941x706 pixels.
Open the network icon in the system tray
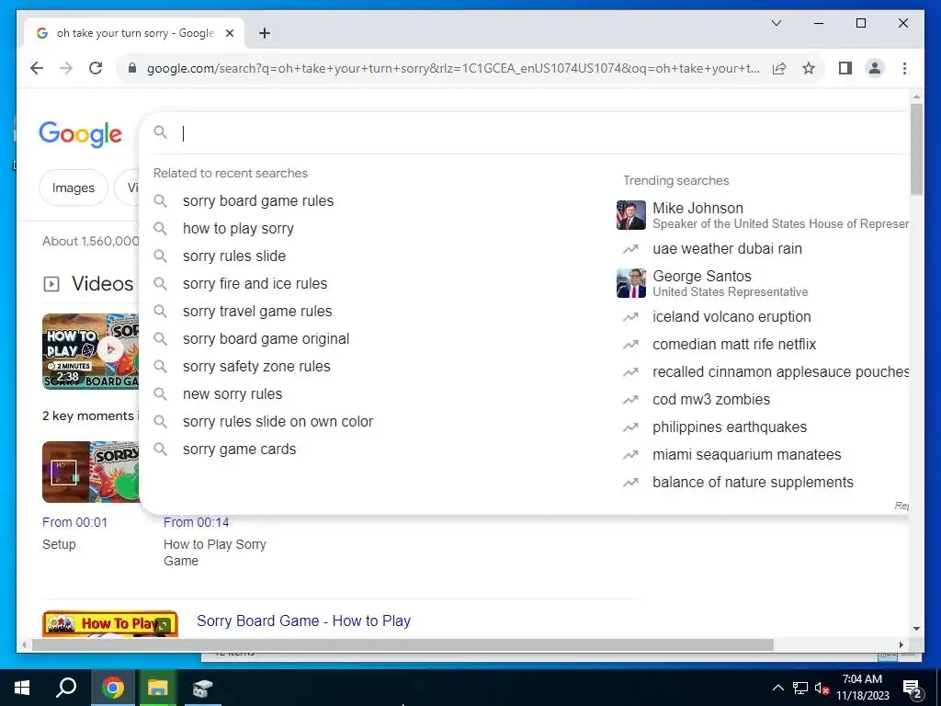tap(800, 689)
